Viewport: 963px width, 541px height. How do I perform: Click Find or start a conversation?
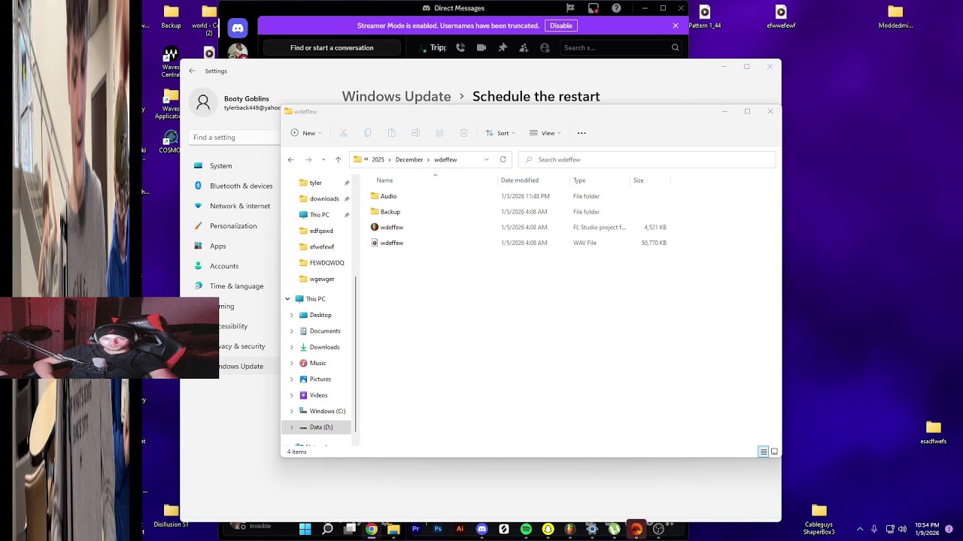pyautogui.click(x=332, y=47)
